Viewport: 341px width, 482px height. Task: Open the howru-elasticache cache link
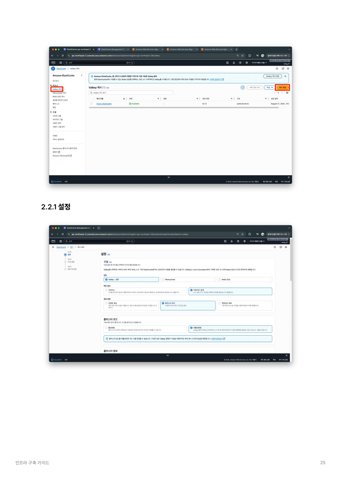104,104
